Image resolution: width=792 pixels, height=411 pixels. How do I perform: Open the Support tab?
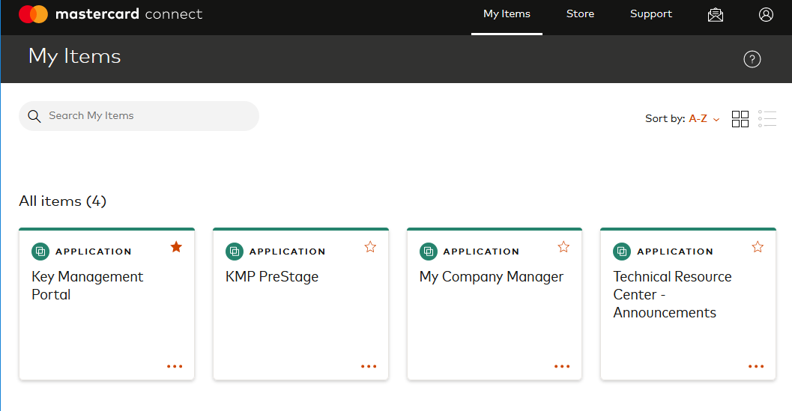[650, 14]
